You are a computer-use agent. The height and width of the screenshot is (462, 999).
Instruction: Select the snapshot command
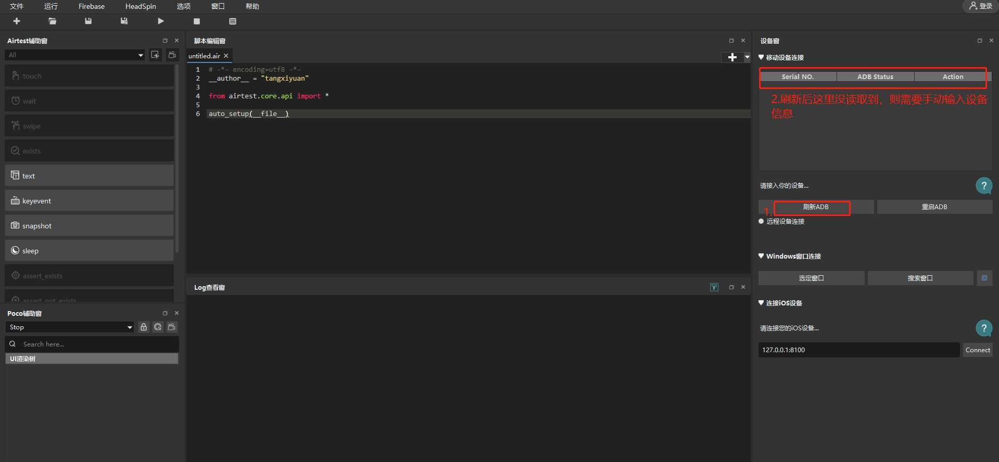90,226
